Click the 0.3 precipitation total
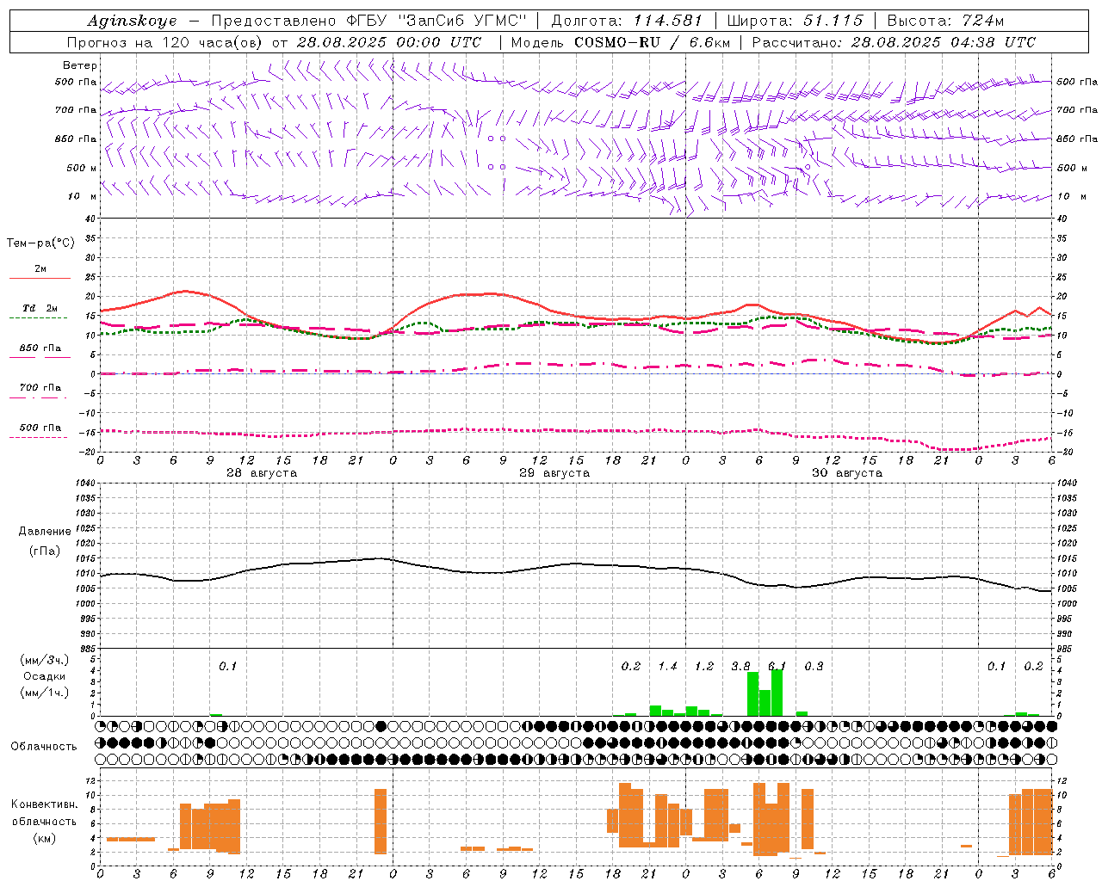This screenshot has height=881, width=1102. click(814, 666)
